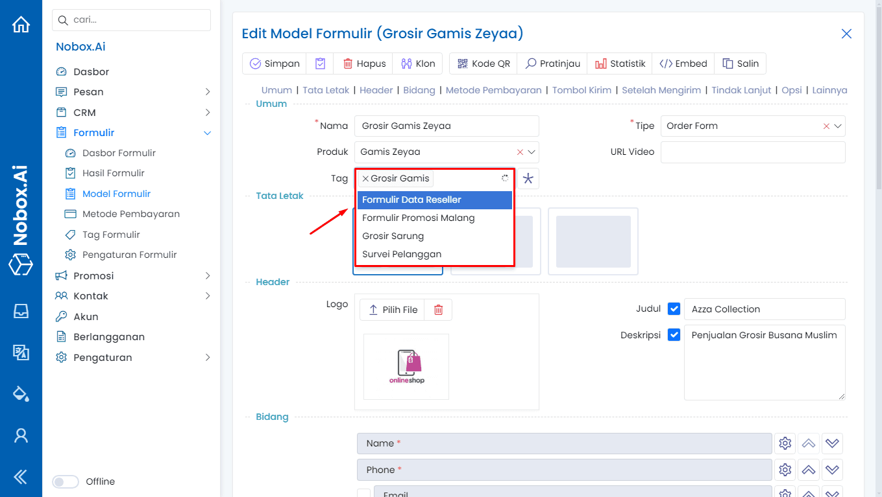The width and height of the screenshot is (882, 497).
Task: Save changes with the Simpan button
Action: point(274,64)
